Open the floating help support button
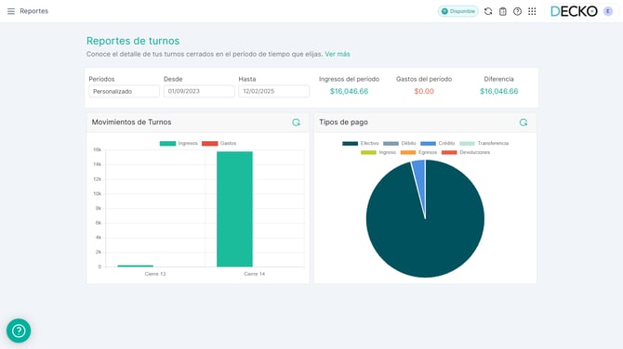623x349 pixels. tap(19, 330)
